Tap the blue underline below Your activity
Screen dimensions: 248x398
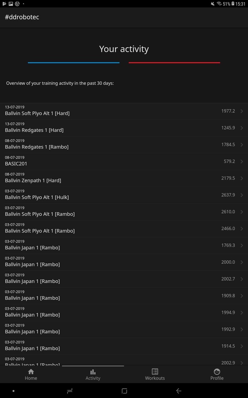pyautogui.click(x=73, y=63)
